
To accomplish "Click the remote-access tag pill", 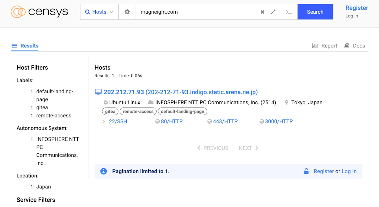I will [138, 111].
